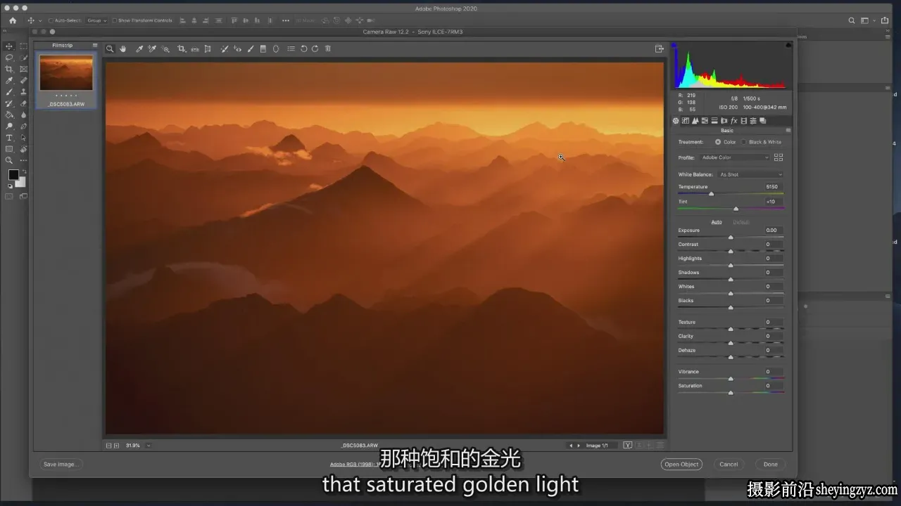901x506 pixels.
Task: Click the Open Object button
Action: coord(681,464)
